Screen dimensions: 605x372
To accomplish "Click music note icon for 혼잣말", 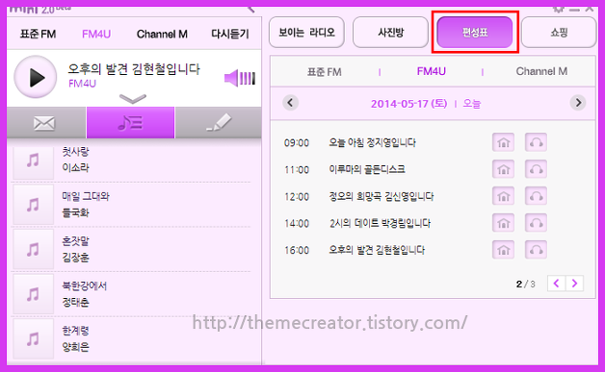I will point(33,249).
